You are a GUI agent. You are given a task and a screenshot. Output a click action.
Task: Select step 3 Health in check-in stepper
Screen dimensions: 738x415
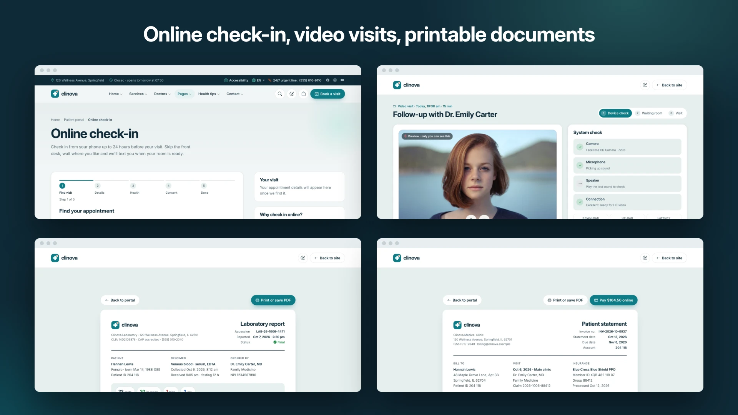[135, 188]
